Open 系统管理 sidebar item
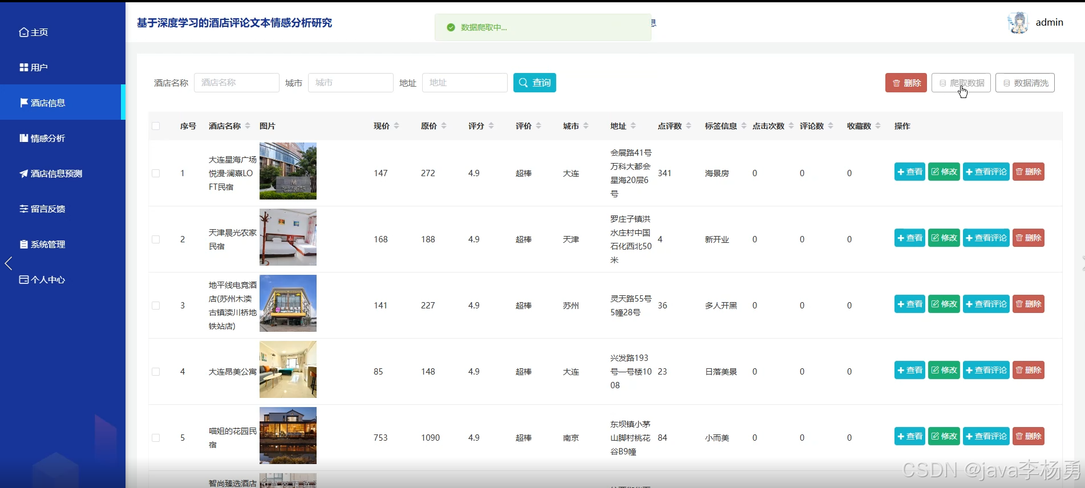This screenshot has width=1085, height=488. [43, 245]
